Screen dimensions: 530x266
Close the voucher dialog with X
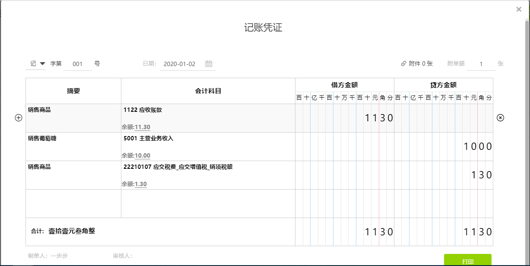[519, 9]
